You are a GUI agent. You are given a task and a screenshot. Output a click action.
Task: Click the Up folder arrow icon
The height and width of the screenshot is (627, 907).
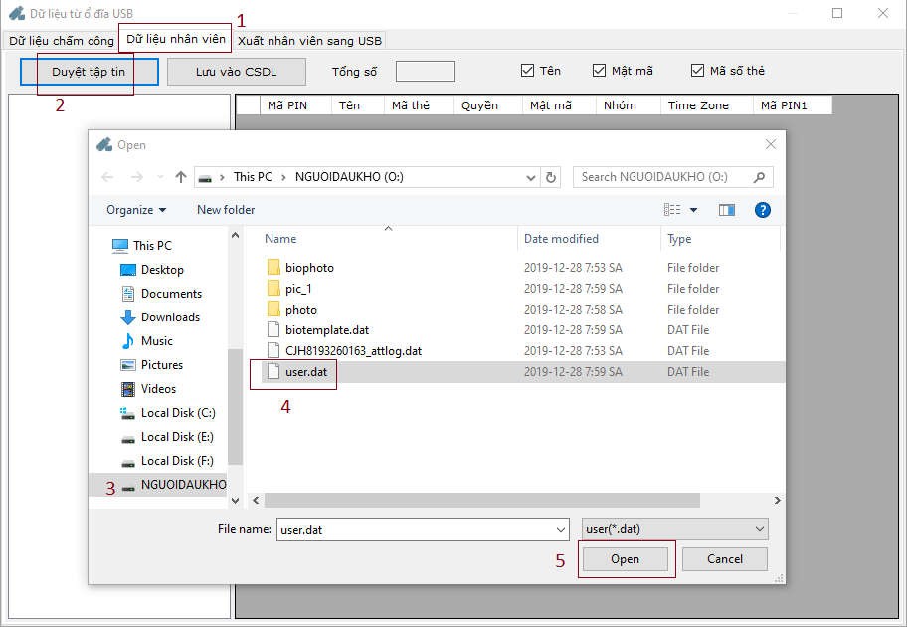click(x=180, y=177)
